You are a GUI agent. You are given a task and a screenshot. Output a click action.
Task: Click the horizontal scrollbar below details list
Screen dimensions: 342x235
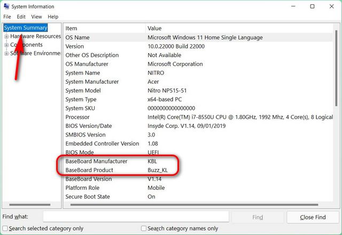(194, 205)
